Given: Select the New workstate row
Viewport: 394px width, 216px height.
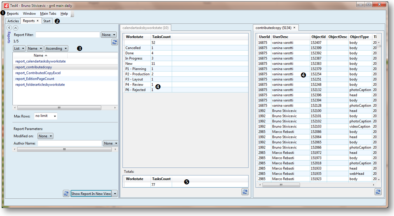Looking at the screenshot, I should (x=186, y=64).
